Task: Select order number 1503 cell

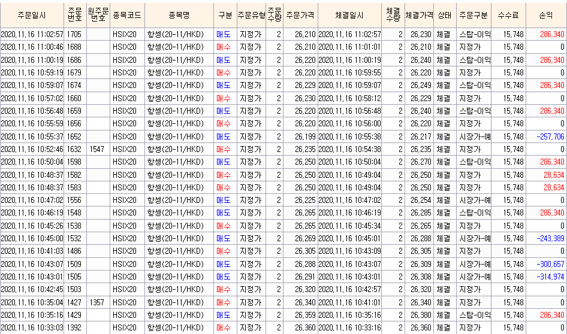Action: (x=74, y=289)
